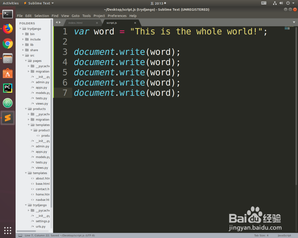
Task: Collapse the products folder
Action: pyautogui.click(x=26, y=109)
